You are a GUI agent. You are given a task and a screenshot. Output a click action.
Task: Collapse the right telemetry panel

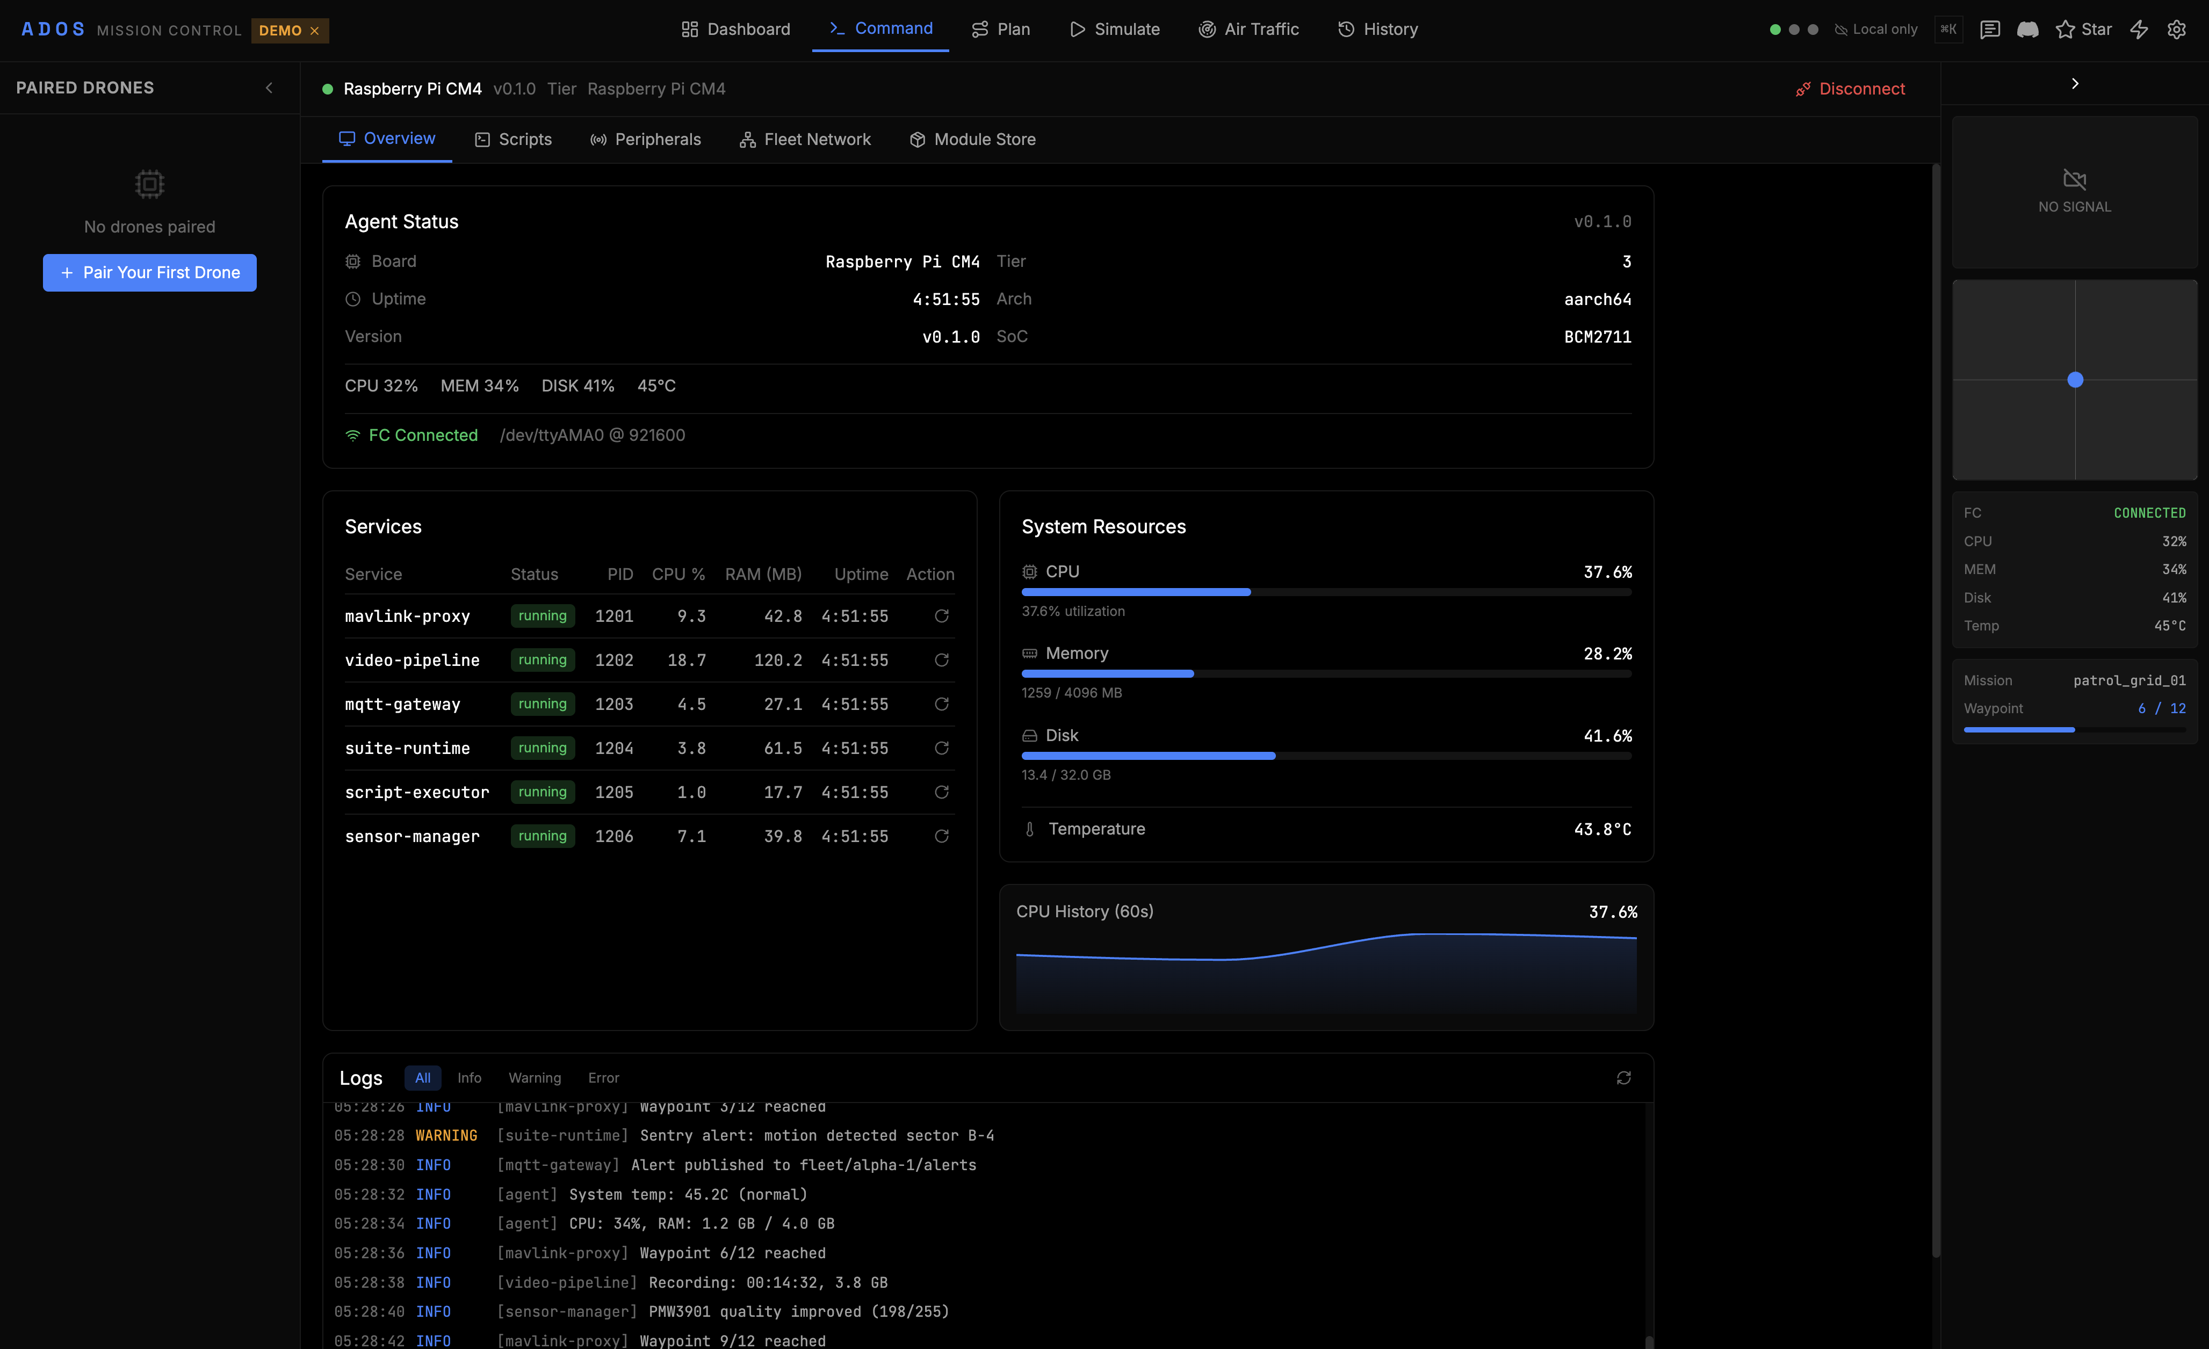point(2075,83)
